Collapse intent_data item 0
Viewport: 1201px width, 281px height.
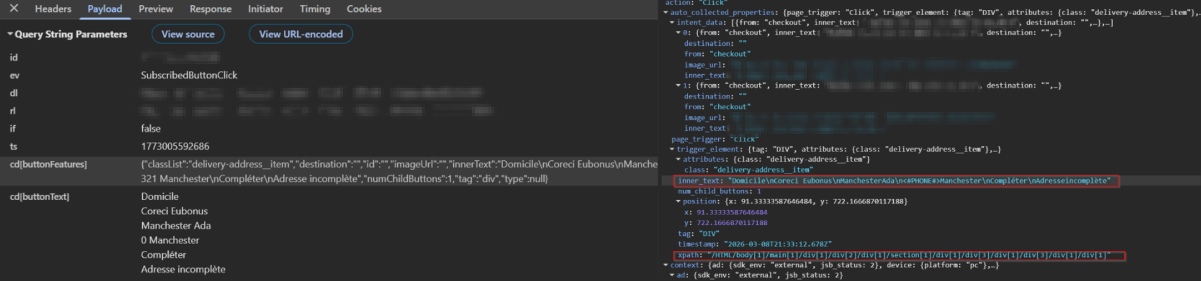click(679, 33)
